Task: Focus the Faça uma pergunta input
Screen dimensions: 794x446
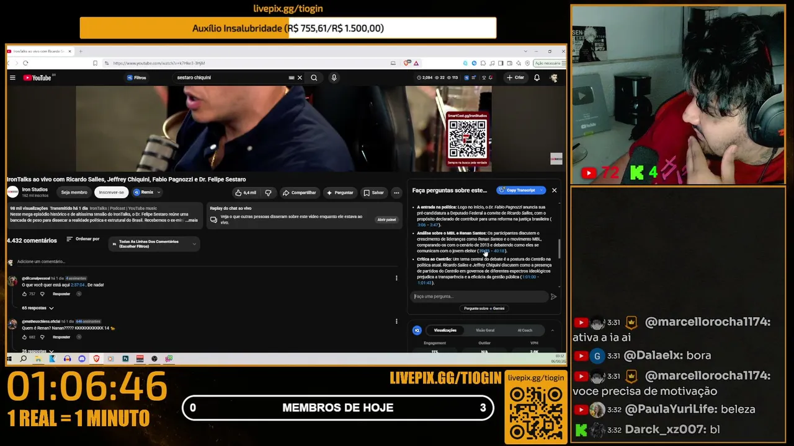Action: click(x=480, y=297)
